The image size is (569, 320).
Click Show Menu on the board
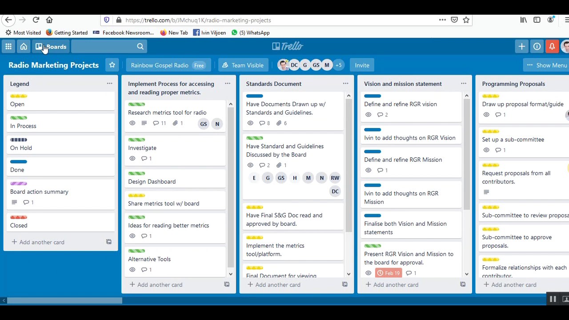(x=546, y=65)
